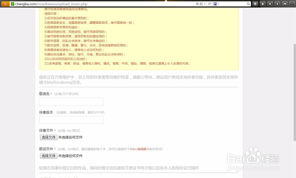This screenshot has height=178, width=296.
Task: Open the download arrow extension icon
Action: tap(277, 4)
